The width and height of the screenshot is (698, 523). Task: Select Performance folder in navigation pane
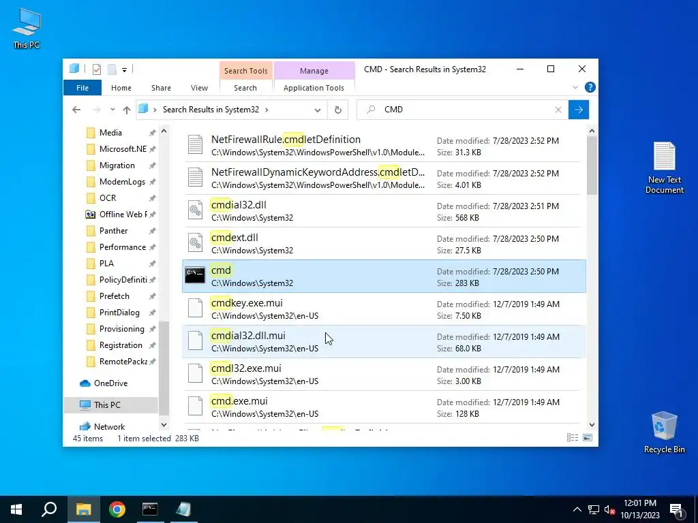tap(122, 247)
